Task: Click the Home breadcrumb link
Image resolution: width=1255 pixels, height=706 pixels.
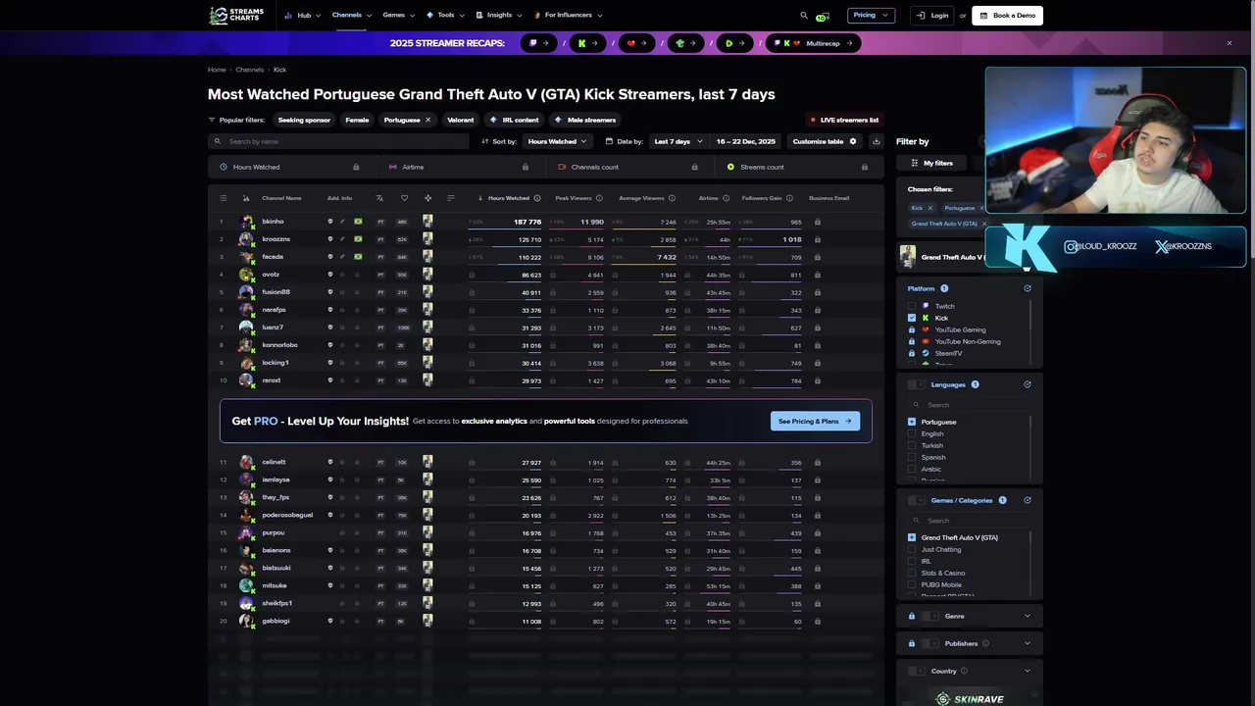Action: click(x=217, y=70)
